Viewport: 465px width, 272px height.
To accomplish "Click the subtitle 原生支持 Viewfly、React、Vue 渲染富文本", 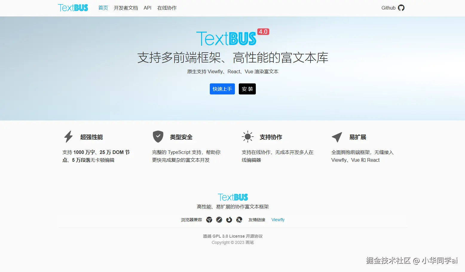I will point(233,71).
